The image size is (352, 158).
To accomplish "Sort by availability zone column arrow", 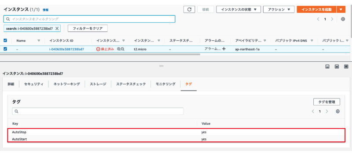I will click(265, 41).
